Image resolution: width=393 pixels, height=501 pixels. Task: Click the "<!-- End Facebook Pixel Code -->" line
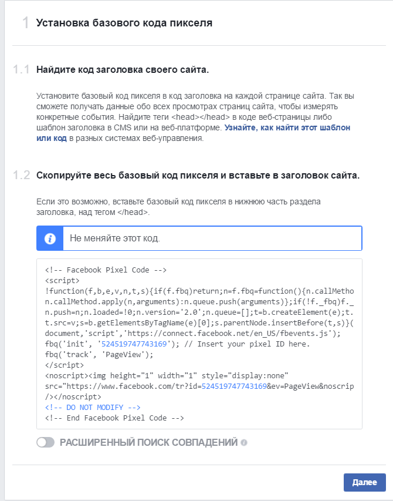pyautogui.click(x=114, y=418)
